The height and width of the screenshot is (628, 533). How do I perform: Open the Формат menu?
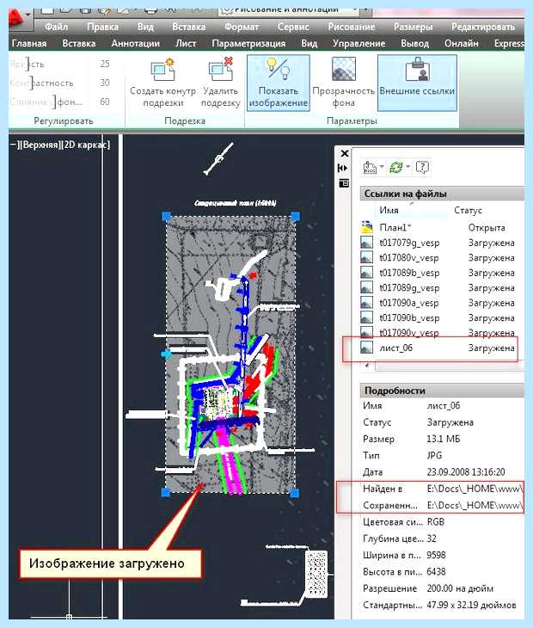pyautogui.click(x=242, y=27)
